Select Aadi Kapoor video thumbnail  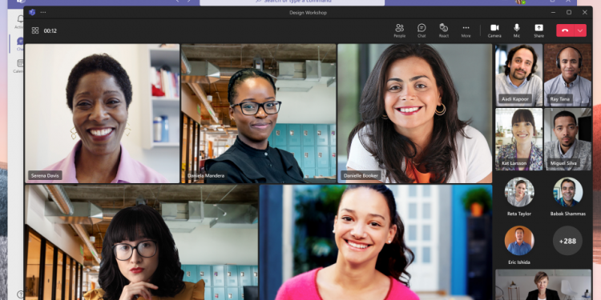pyautogui.click(x=519, y=75)
